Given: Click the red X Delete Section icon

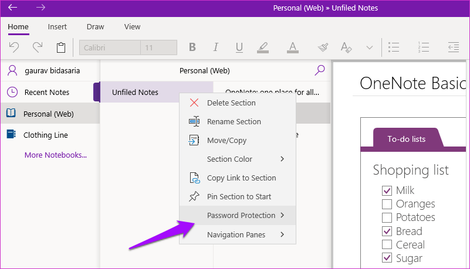Looking at the screenshot, I should coord(194,103).
